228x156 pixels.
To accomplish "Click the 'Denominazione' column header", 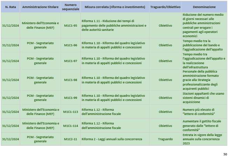I will click(204, 7).
